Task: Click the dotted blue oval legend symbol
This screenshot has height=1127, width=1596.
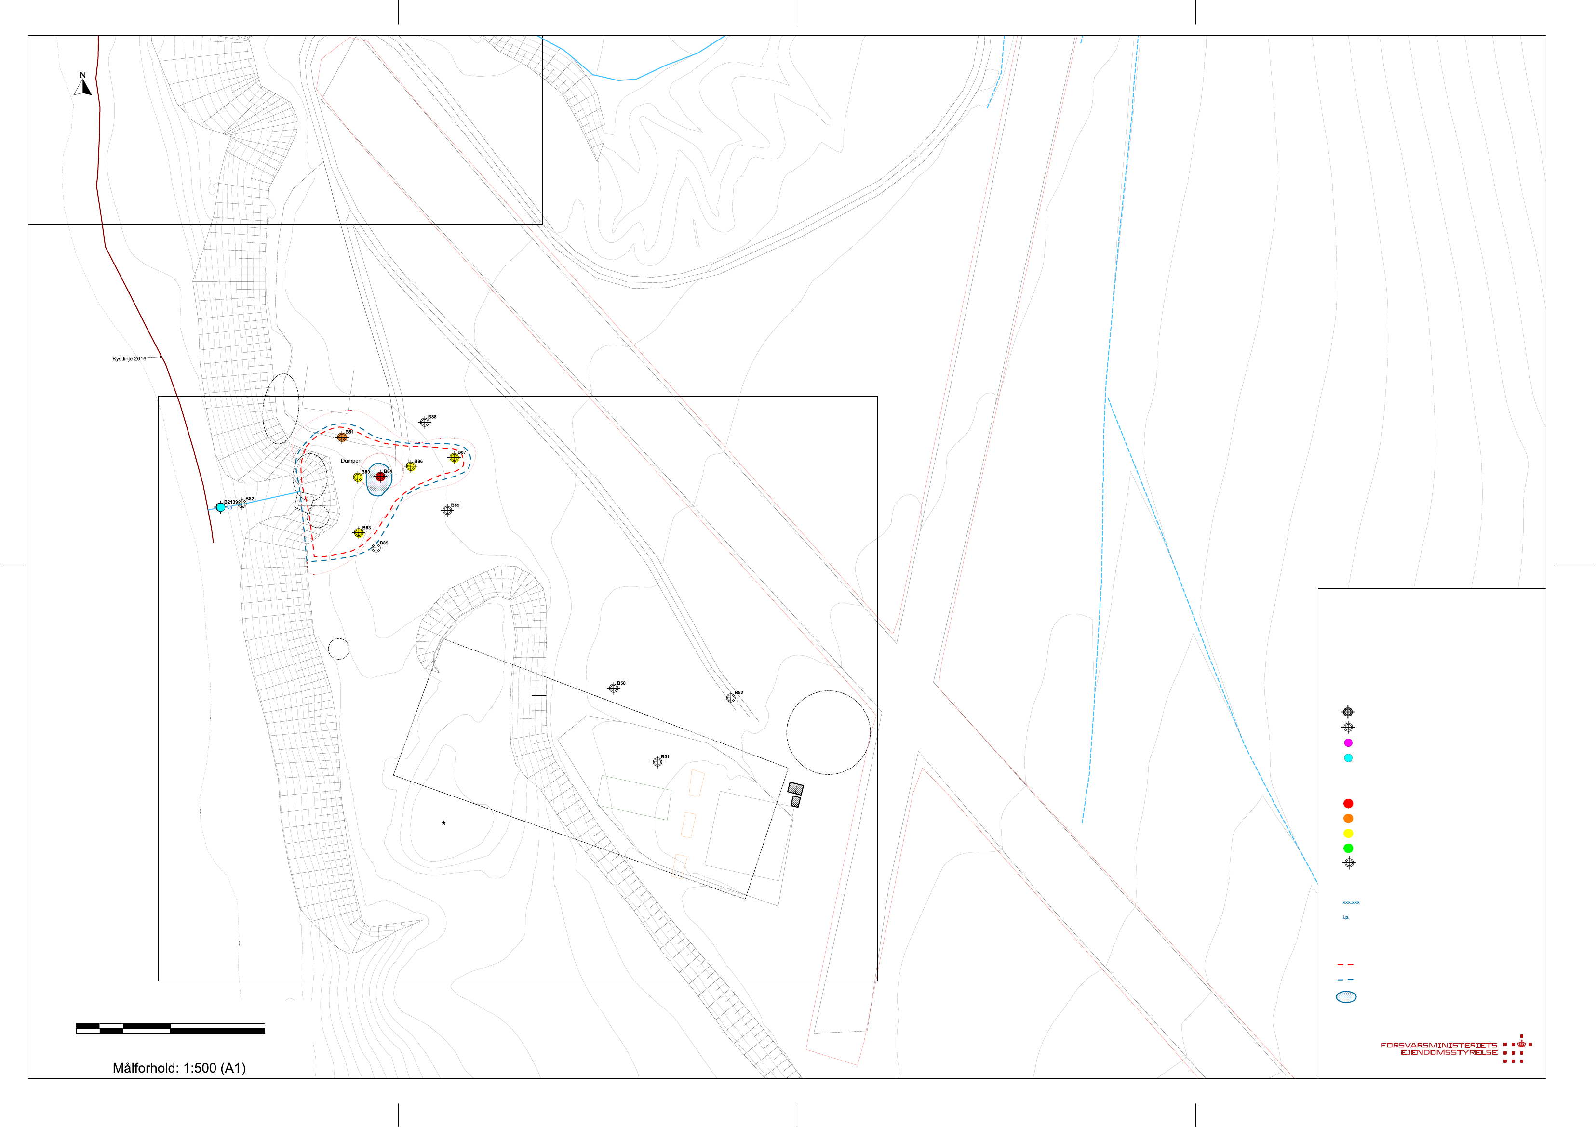Action: [x=1346, y=997]
